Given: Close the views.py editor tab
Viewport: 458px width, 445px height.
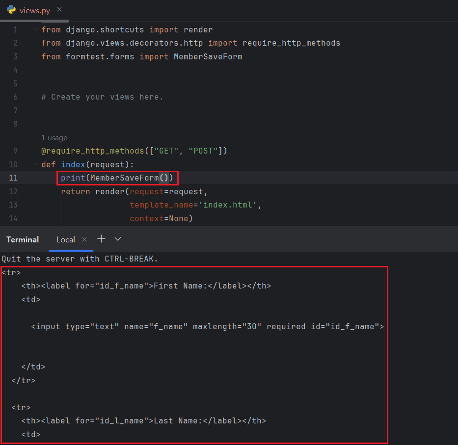Looking at the screenshot, I should (59, 10).
